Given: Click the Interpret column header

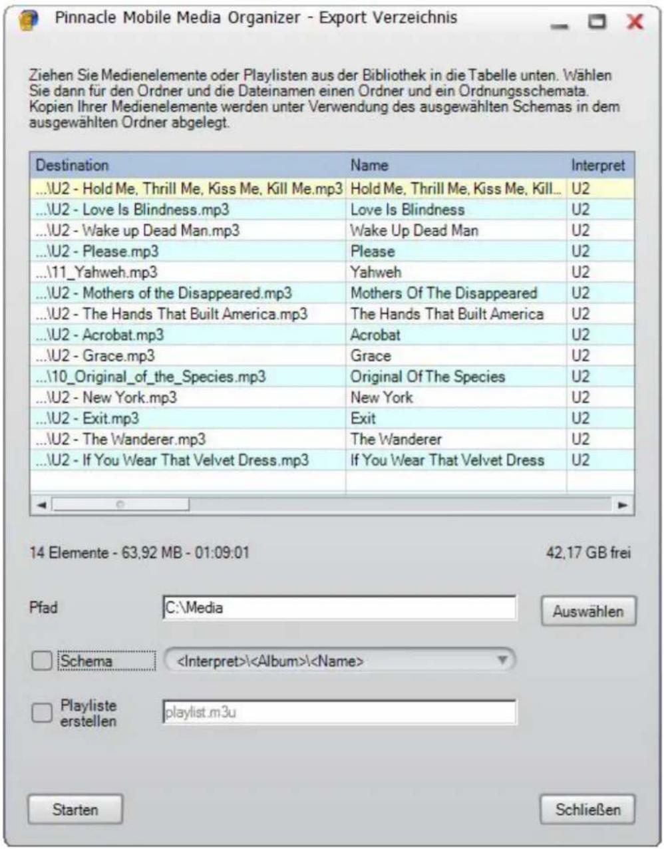Looking at the screenshot, I should (x=600, y=165).
